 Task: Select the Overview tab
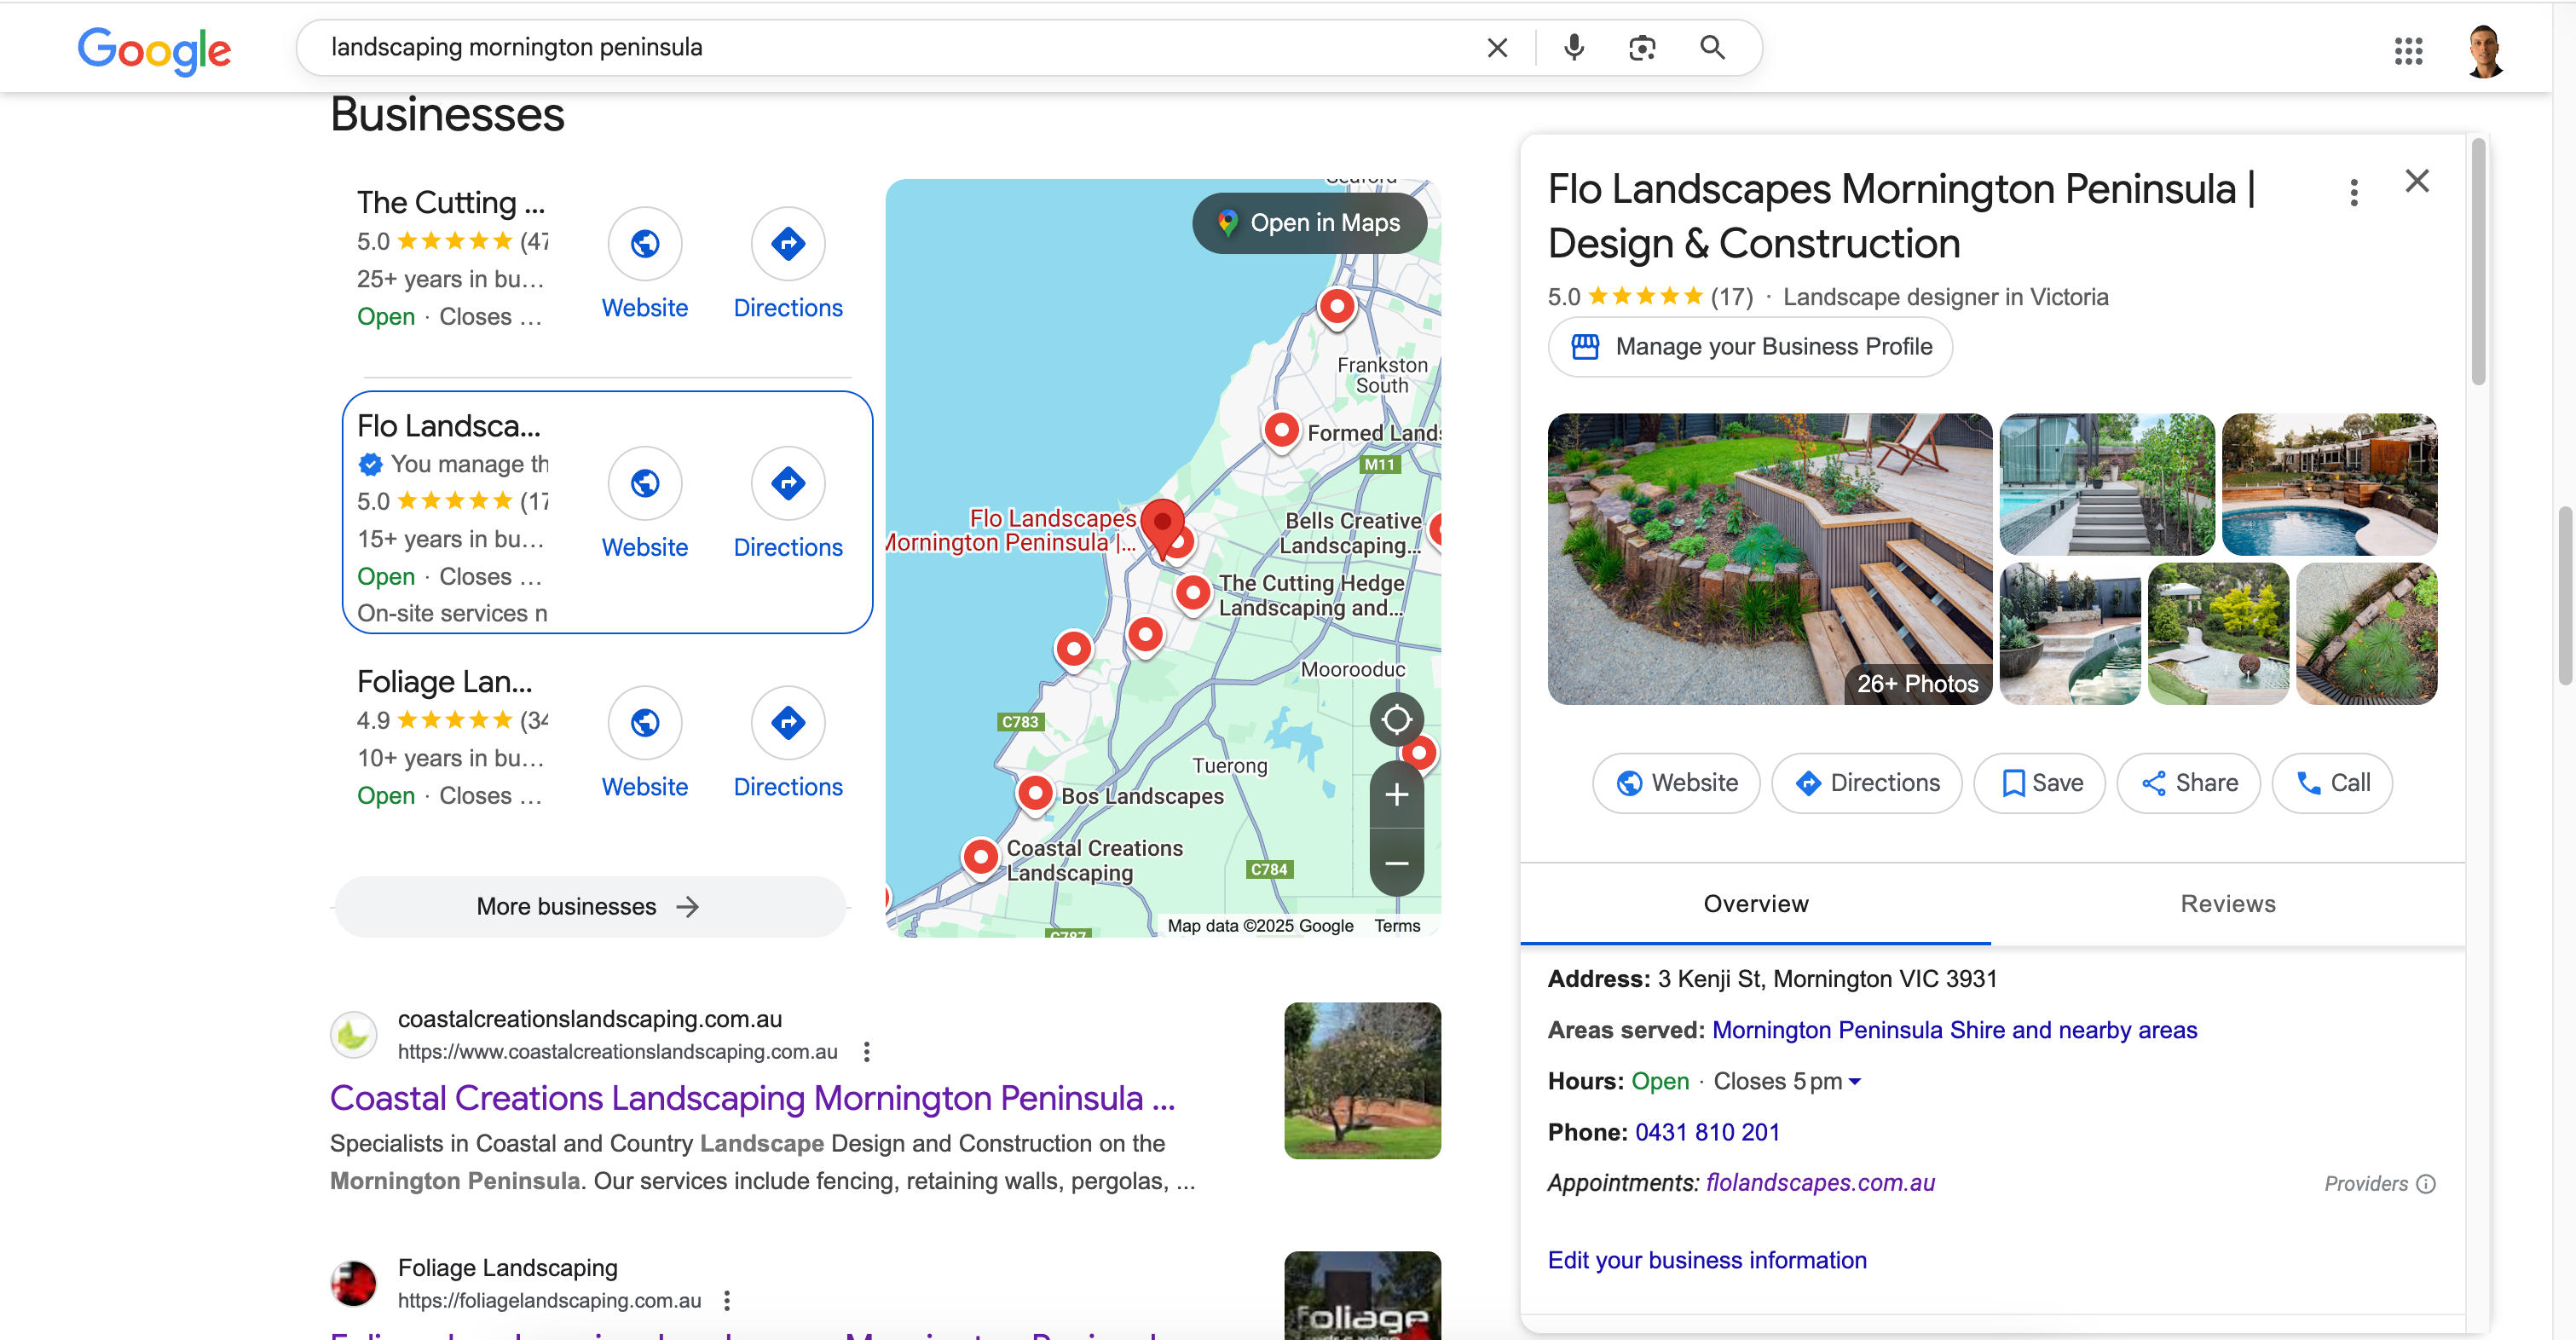[x=1755, y=903]
